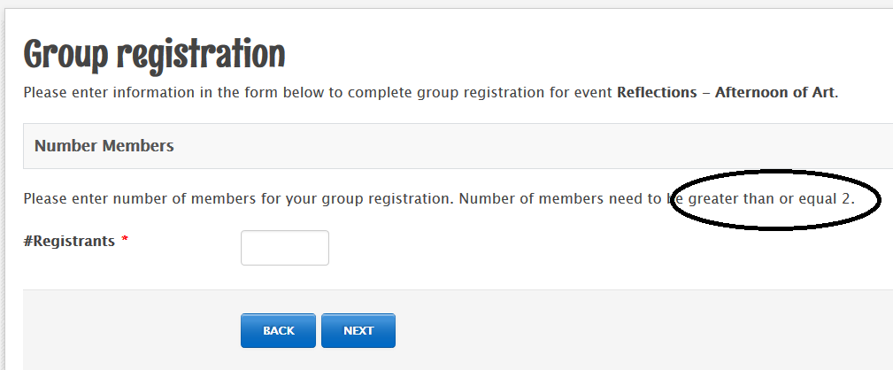Click the bold "Afternoon of Art" text
The height and width of the screenshot is (370, 893).
click(x=774, y=92)
